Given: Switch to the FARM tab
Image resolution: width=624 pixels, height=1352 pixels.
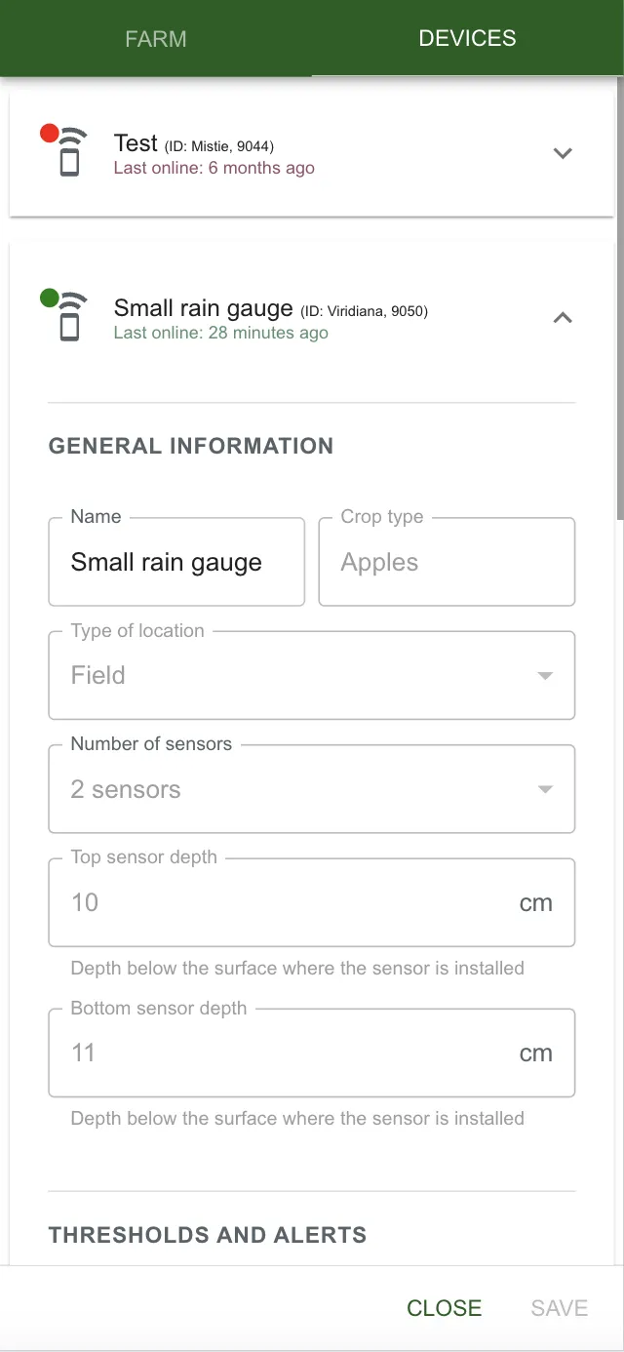Looking at the screenshot, I should (x=155, y=39).
